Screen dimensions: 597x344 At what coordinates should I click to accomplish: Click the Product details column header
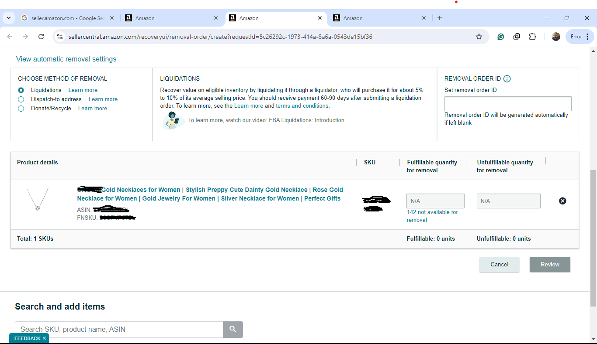38,163
